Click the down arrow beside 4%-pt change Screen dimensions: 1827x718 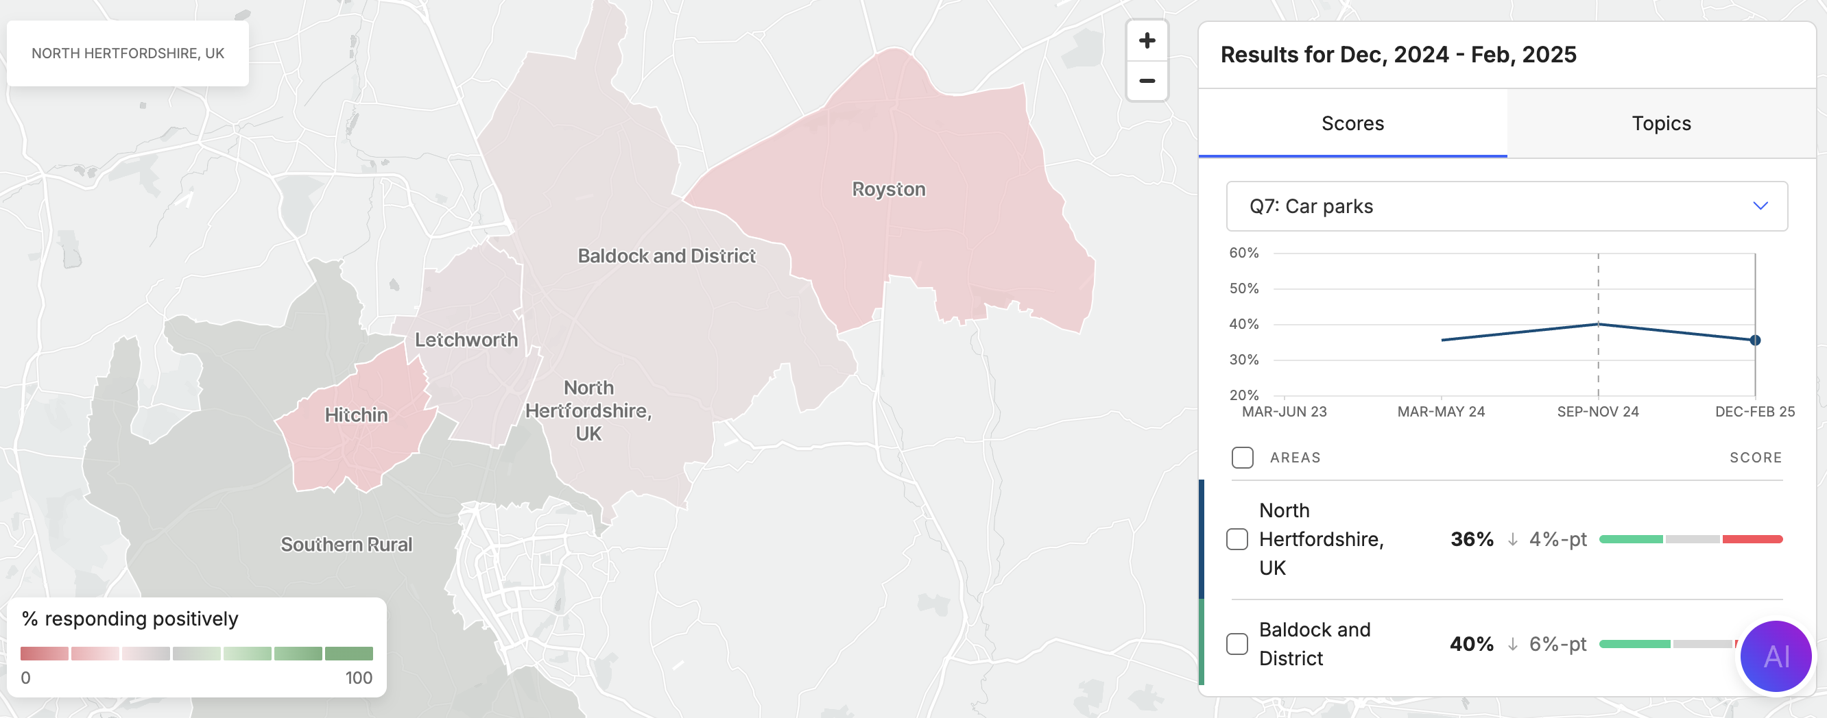coord(1512,540)
